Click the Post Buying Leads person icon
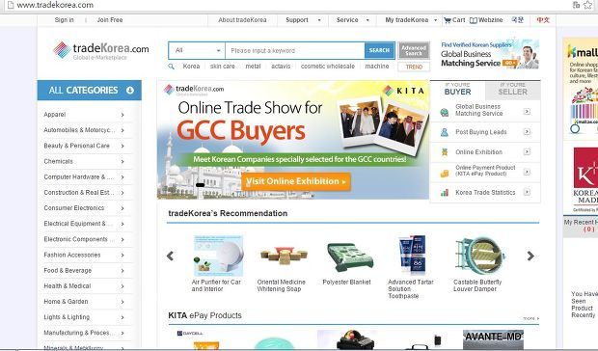This screenshot has width=598, height=351. coord(445,132)
